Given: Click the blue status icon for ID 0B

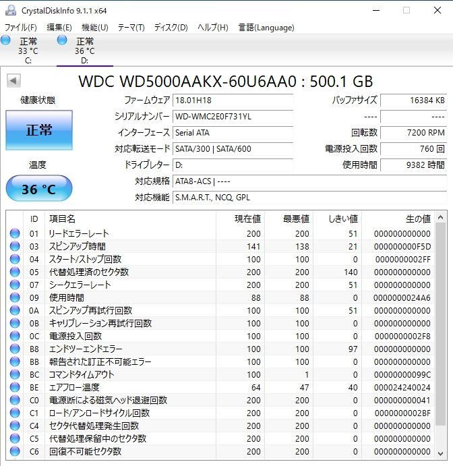Looking at the screenshot, I should (15, 323).
